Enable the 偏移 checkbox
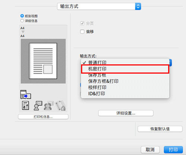The height and width of the screenshot is (155, 186). [x=82, y=31]
